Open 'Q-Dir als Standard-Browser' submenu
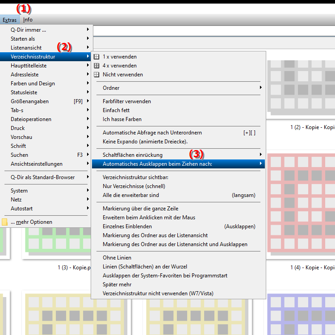This screenshot has height=335, width=335. (x=42, y=177)
